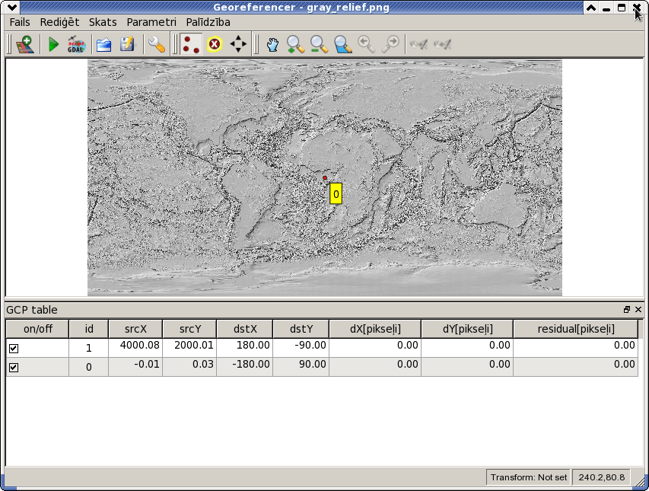Activate the Pan hand tool
This screenshot has width=649, height=491.
[272, 44]
